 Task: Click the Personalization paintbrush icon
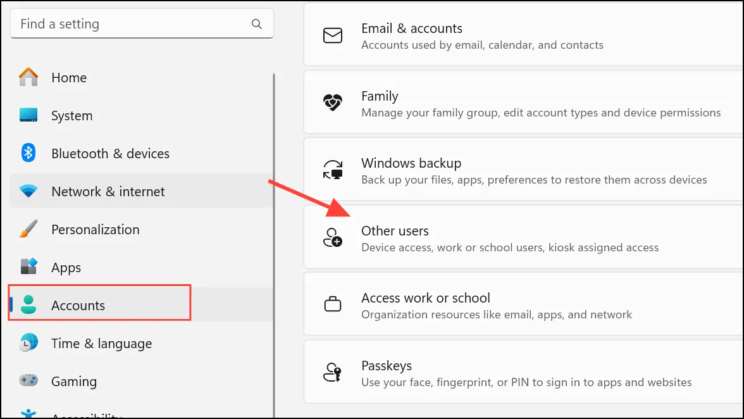coord(28,228)
